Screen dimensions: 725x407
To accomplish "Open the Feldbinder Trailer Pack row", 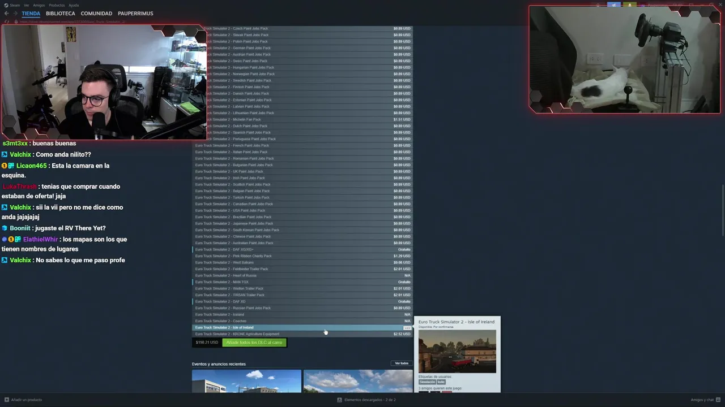I will [302, 269].
